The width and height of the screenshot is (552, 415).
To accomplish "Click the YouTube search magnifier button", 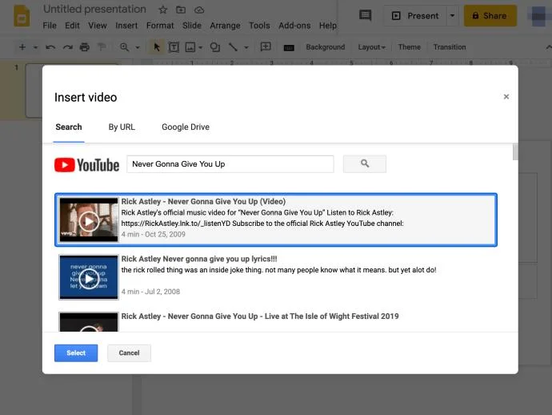I will [364, 163].
